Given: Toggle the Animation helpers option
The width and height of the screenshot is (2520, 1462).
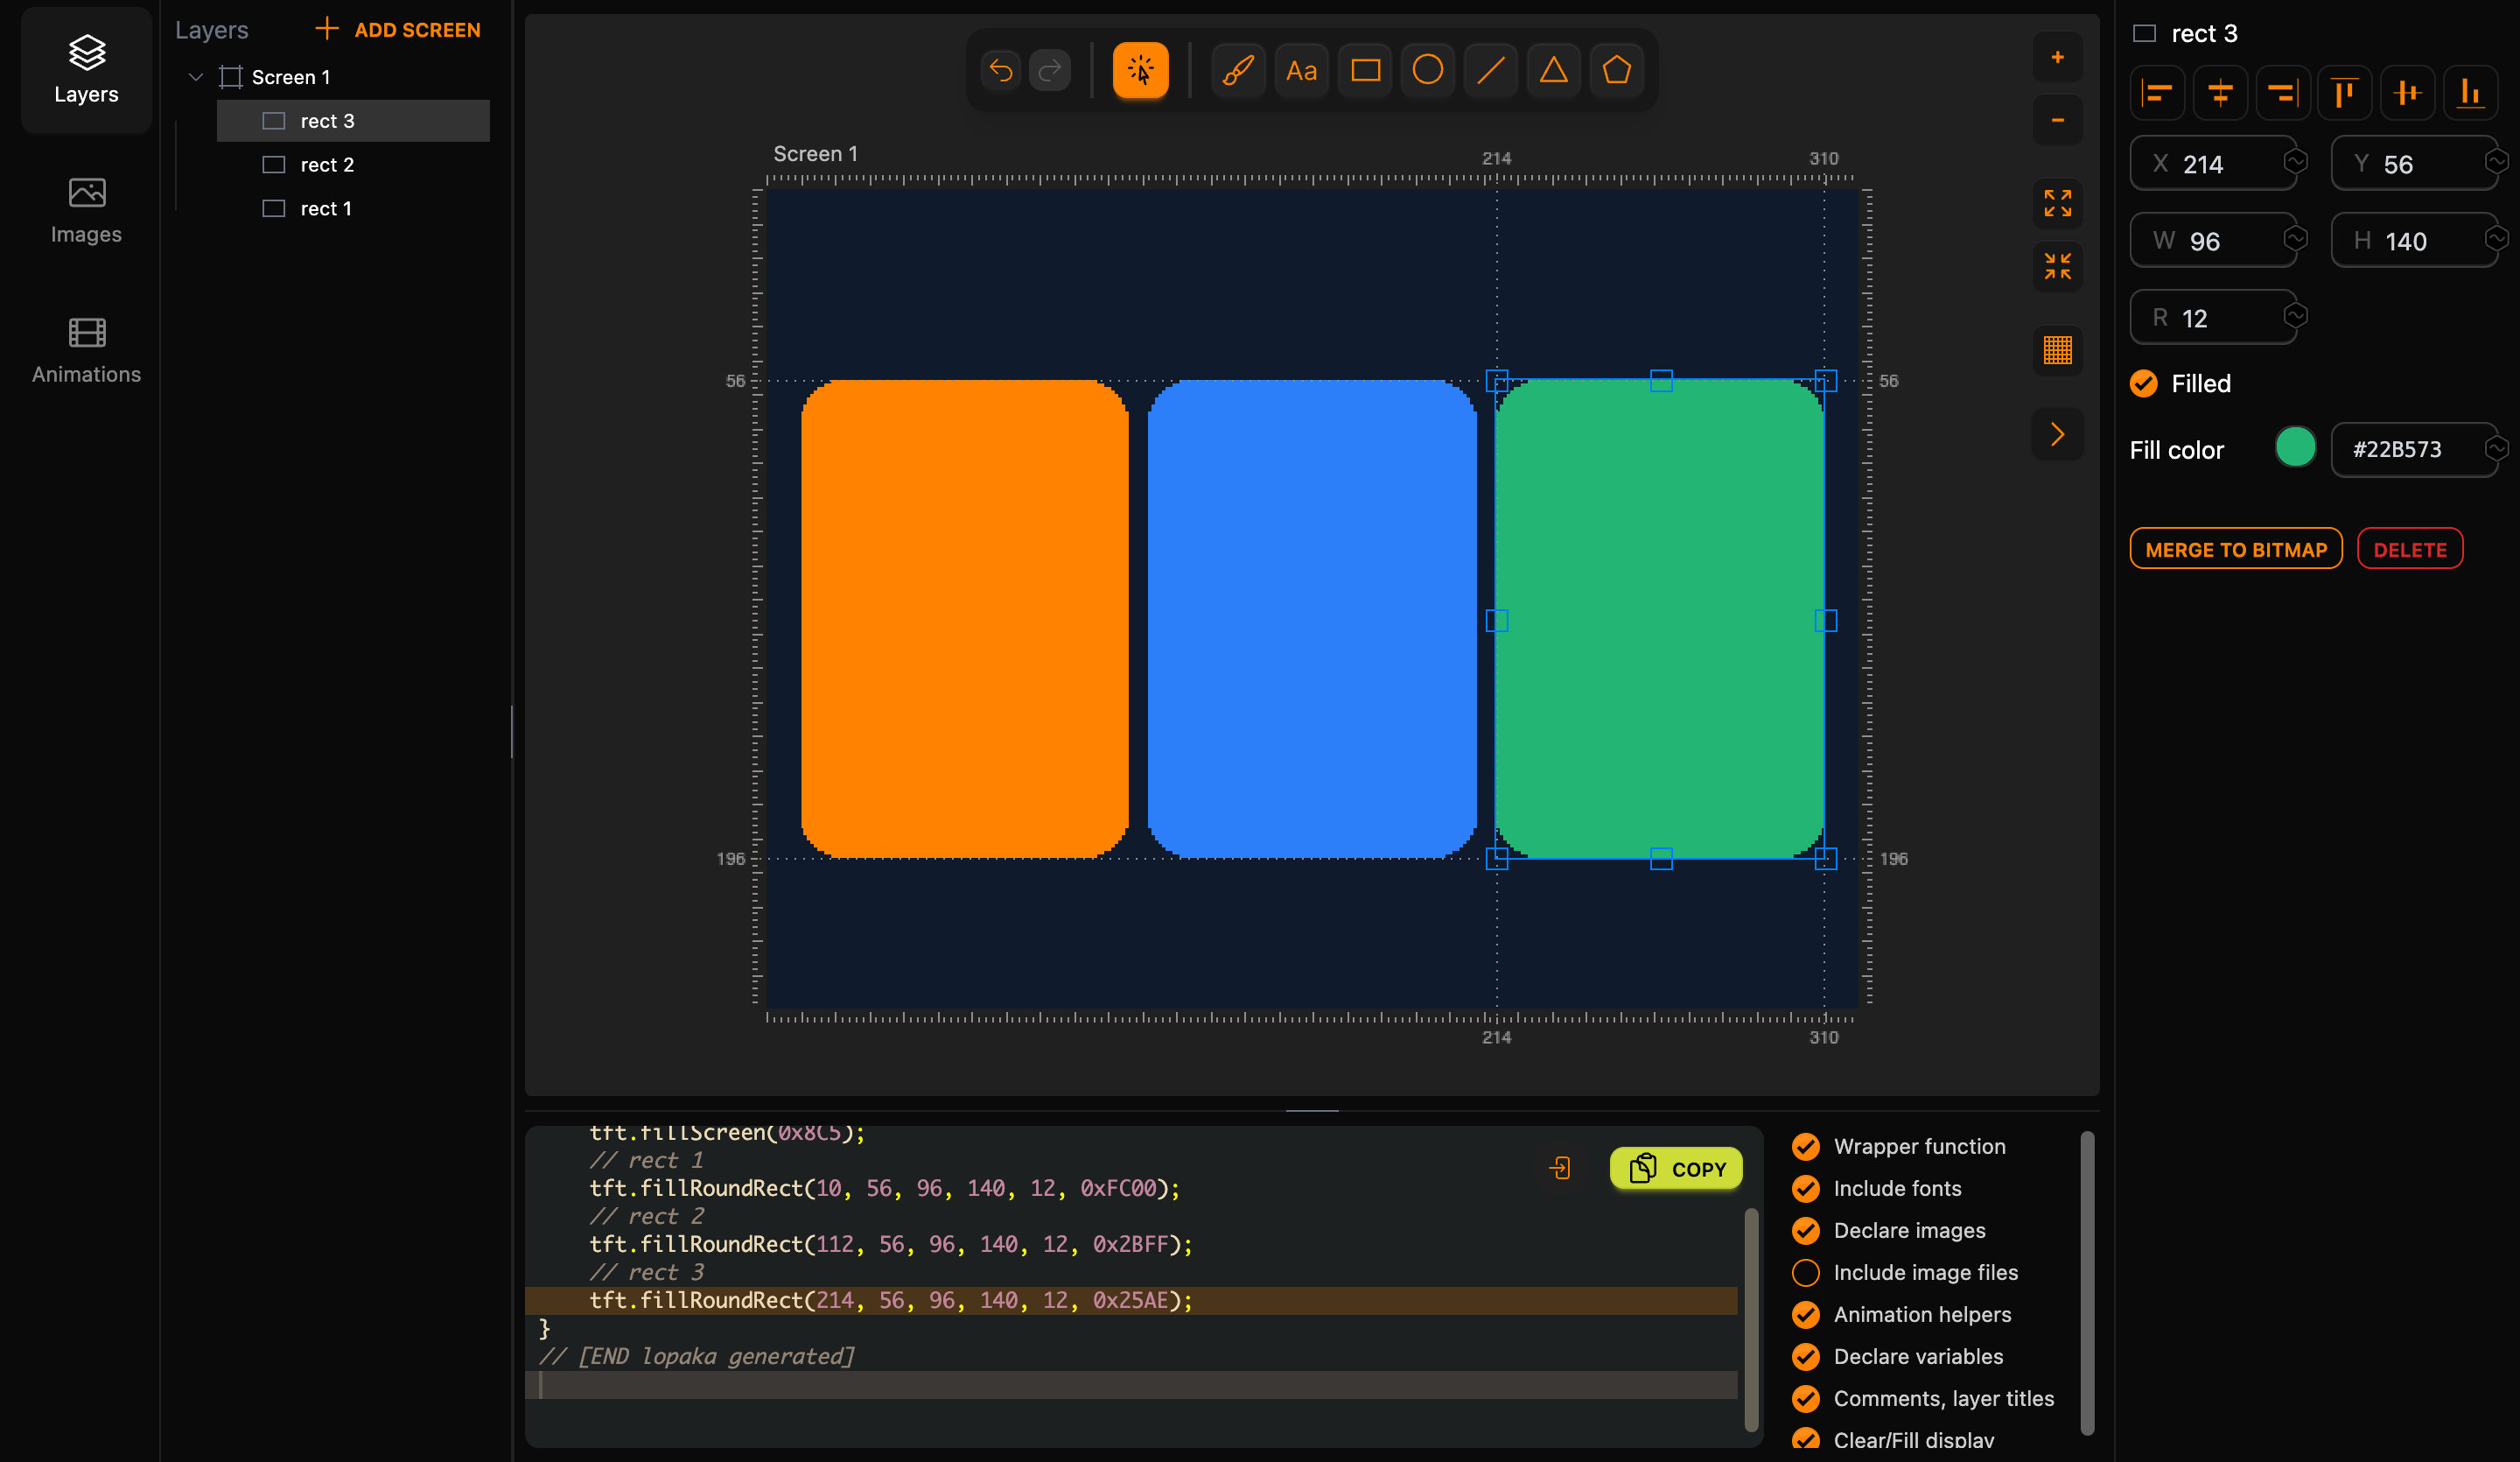Looking at the screenshot, I should coord(1805,1314).
